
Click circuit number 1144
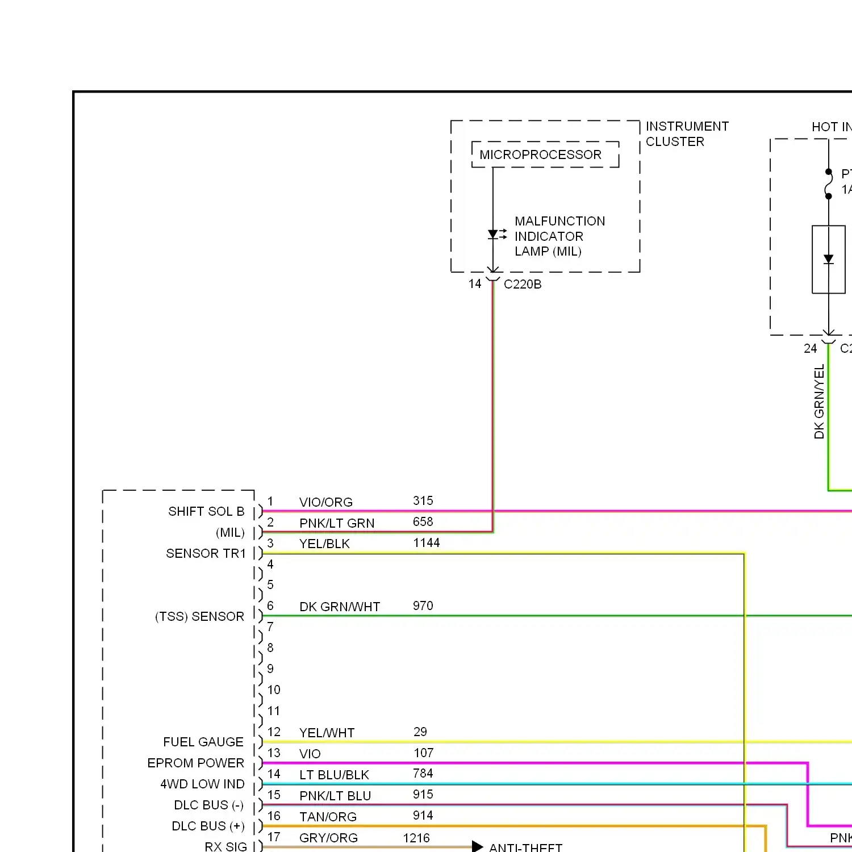click(x=427, y=542)
